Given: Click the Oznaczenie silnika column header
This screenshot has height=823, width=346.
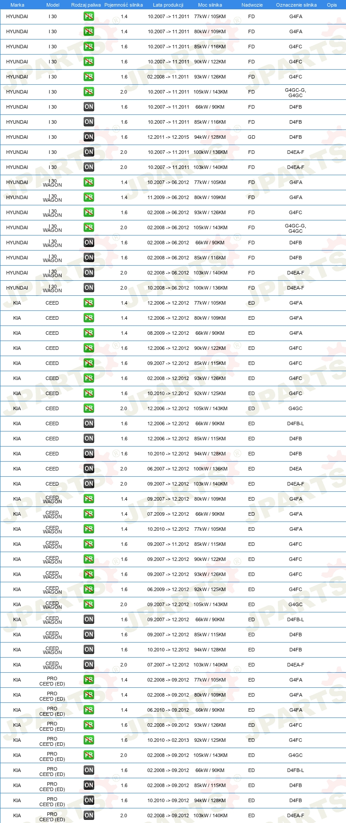Looking at the screenshot, I should pos(296,5).
